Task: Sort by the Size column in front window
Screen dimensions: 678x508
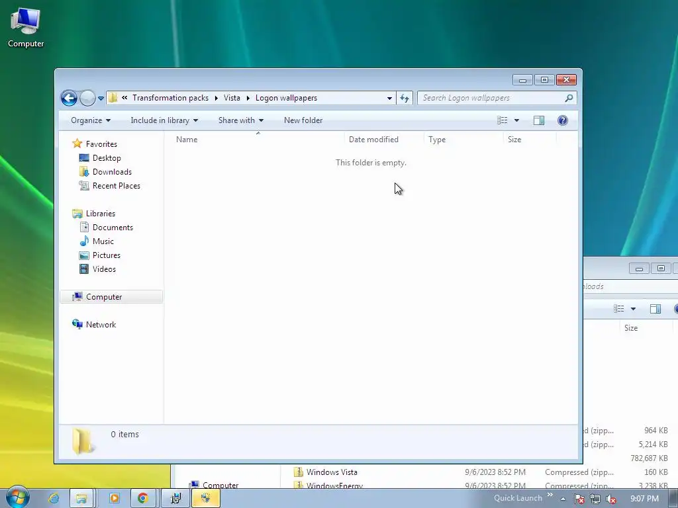Action: click(x=530, y=140)
